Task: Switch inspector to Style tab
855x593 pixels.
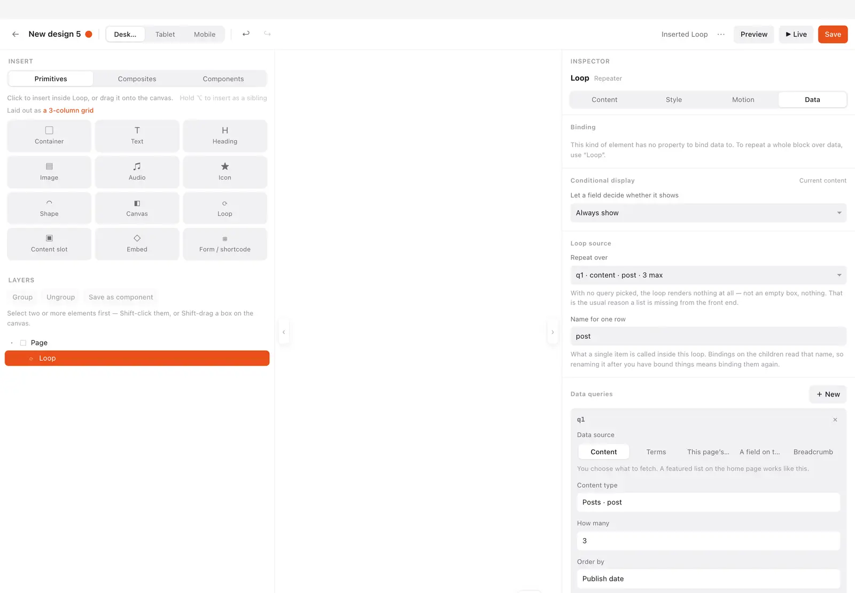Action: 674,100
